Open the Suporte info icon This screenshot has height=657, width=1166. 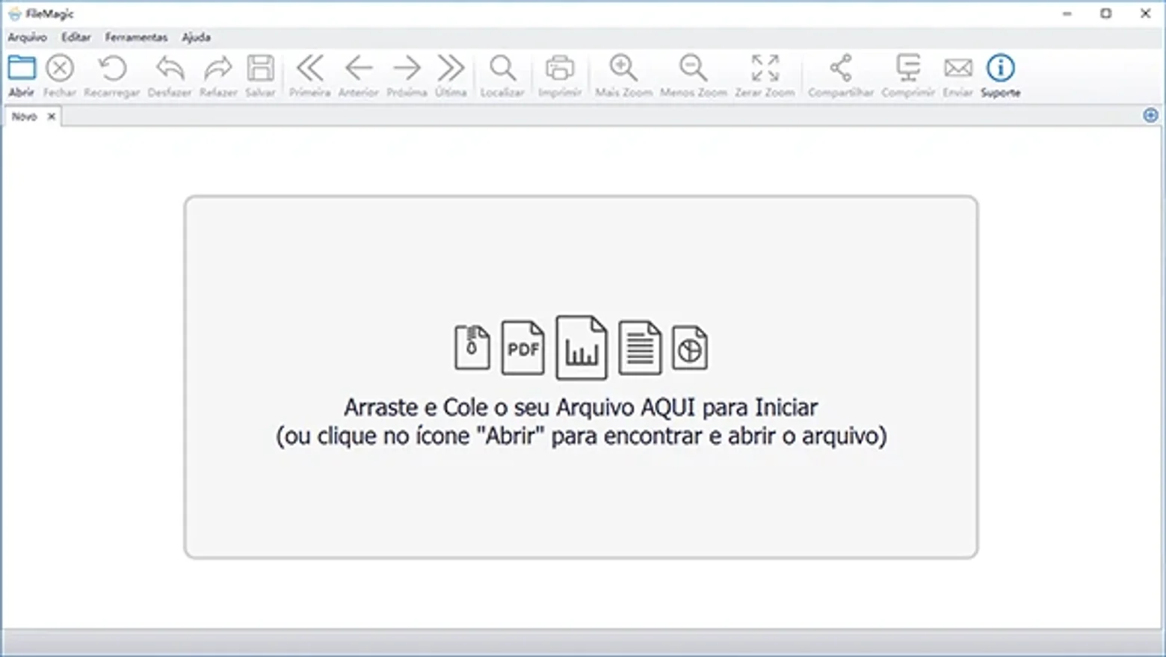[x=1001, y=68]
